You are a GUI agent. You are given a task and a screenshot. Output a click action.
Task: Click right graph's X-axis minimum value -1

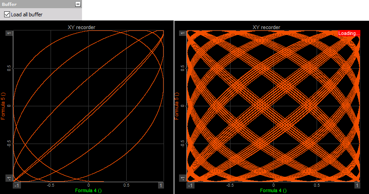(x=190, y=185)
